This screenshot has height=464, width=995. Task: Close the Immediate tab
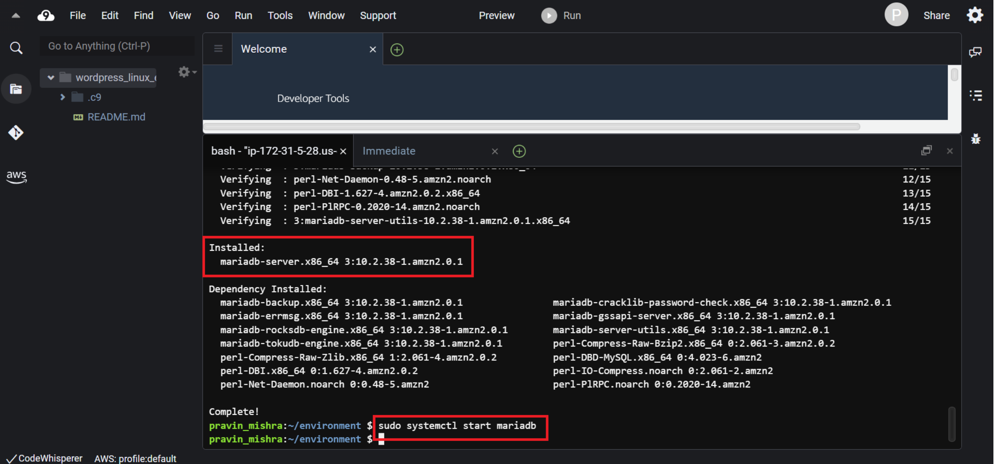[x=495, y=152]
